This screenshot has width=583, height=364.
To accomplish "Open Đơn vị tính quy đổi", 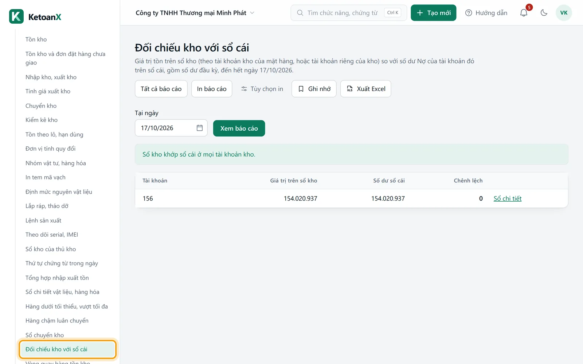I will click(x=50, y=149).
